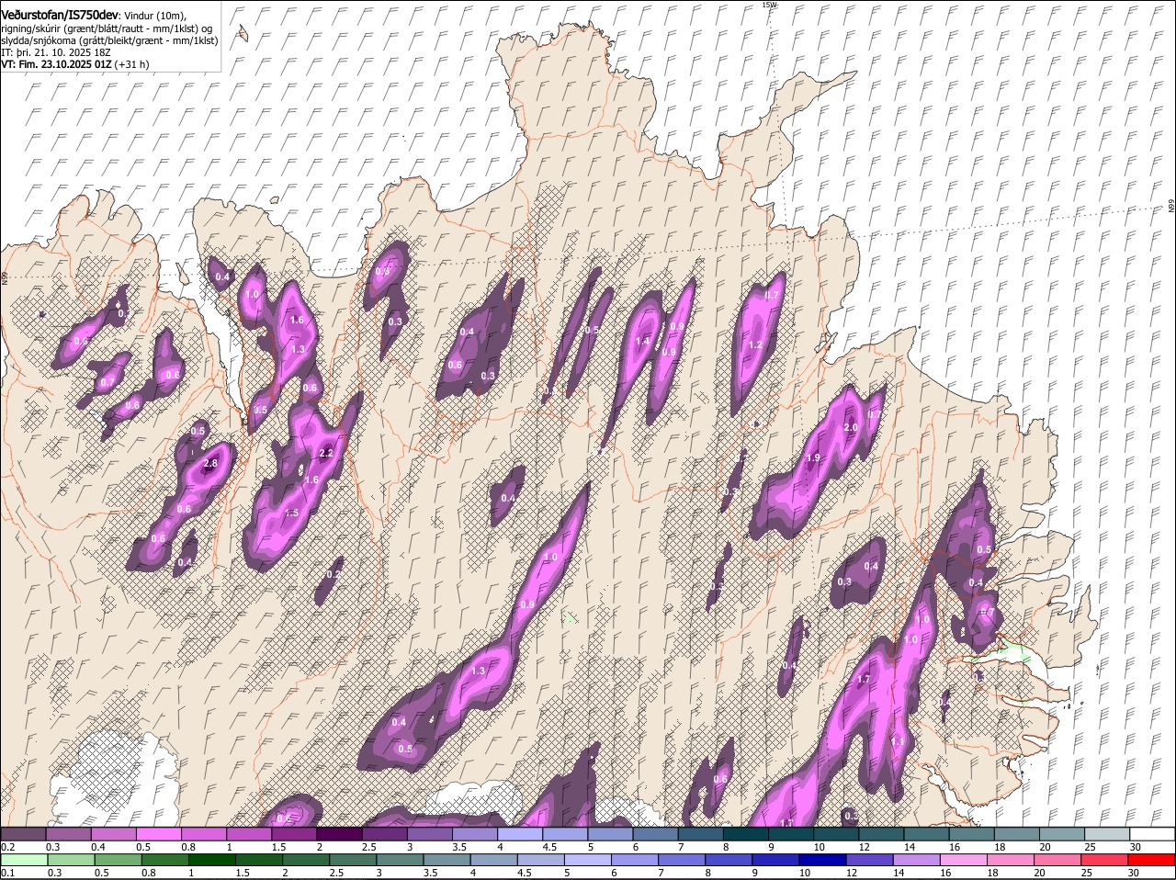Click the "0.2" label under the purple scale
1176x880 pixels.
(x=7, y=847)
